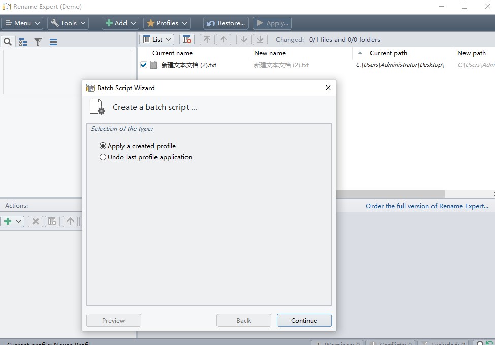
Task: Click the Back button in the wizard
Action: [244, 321]
